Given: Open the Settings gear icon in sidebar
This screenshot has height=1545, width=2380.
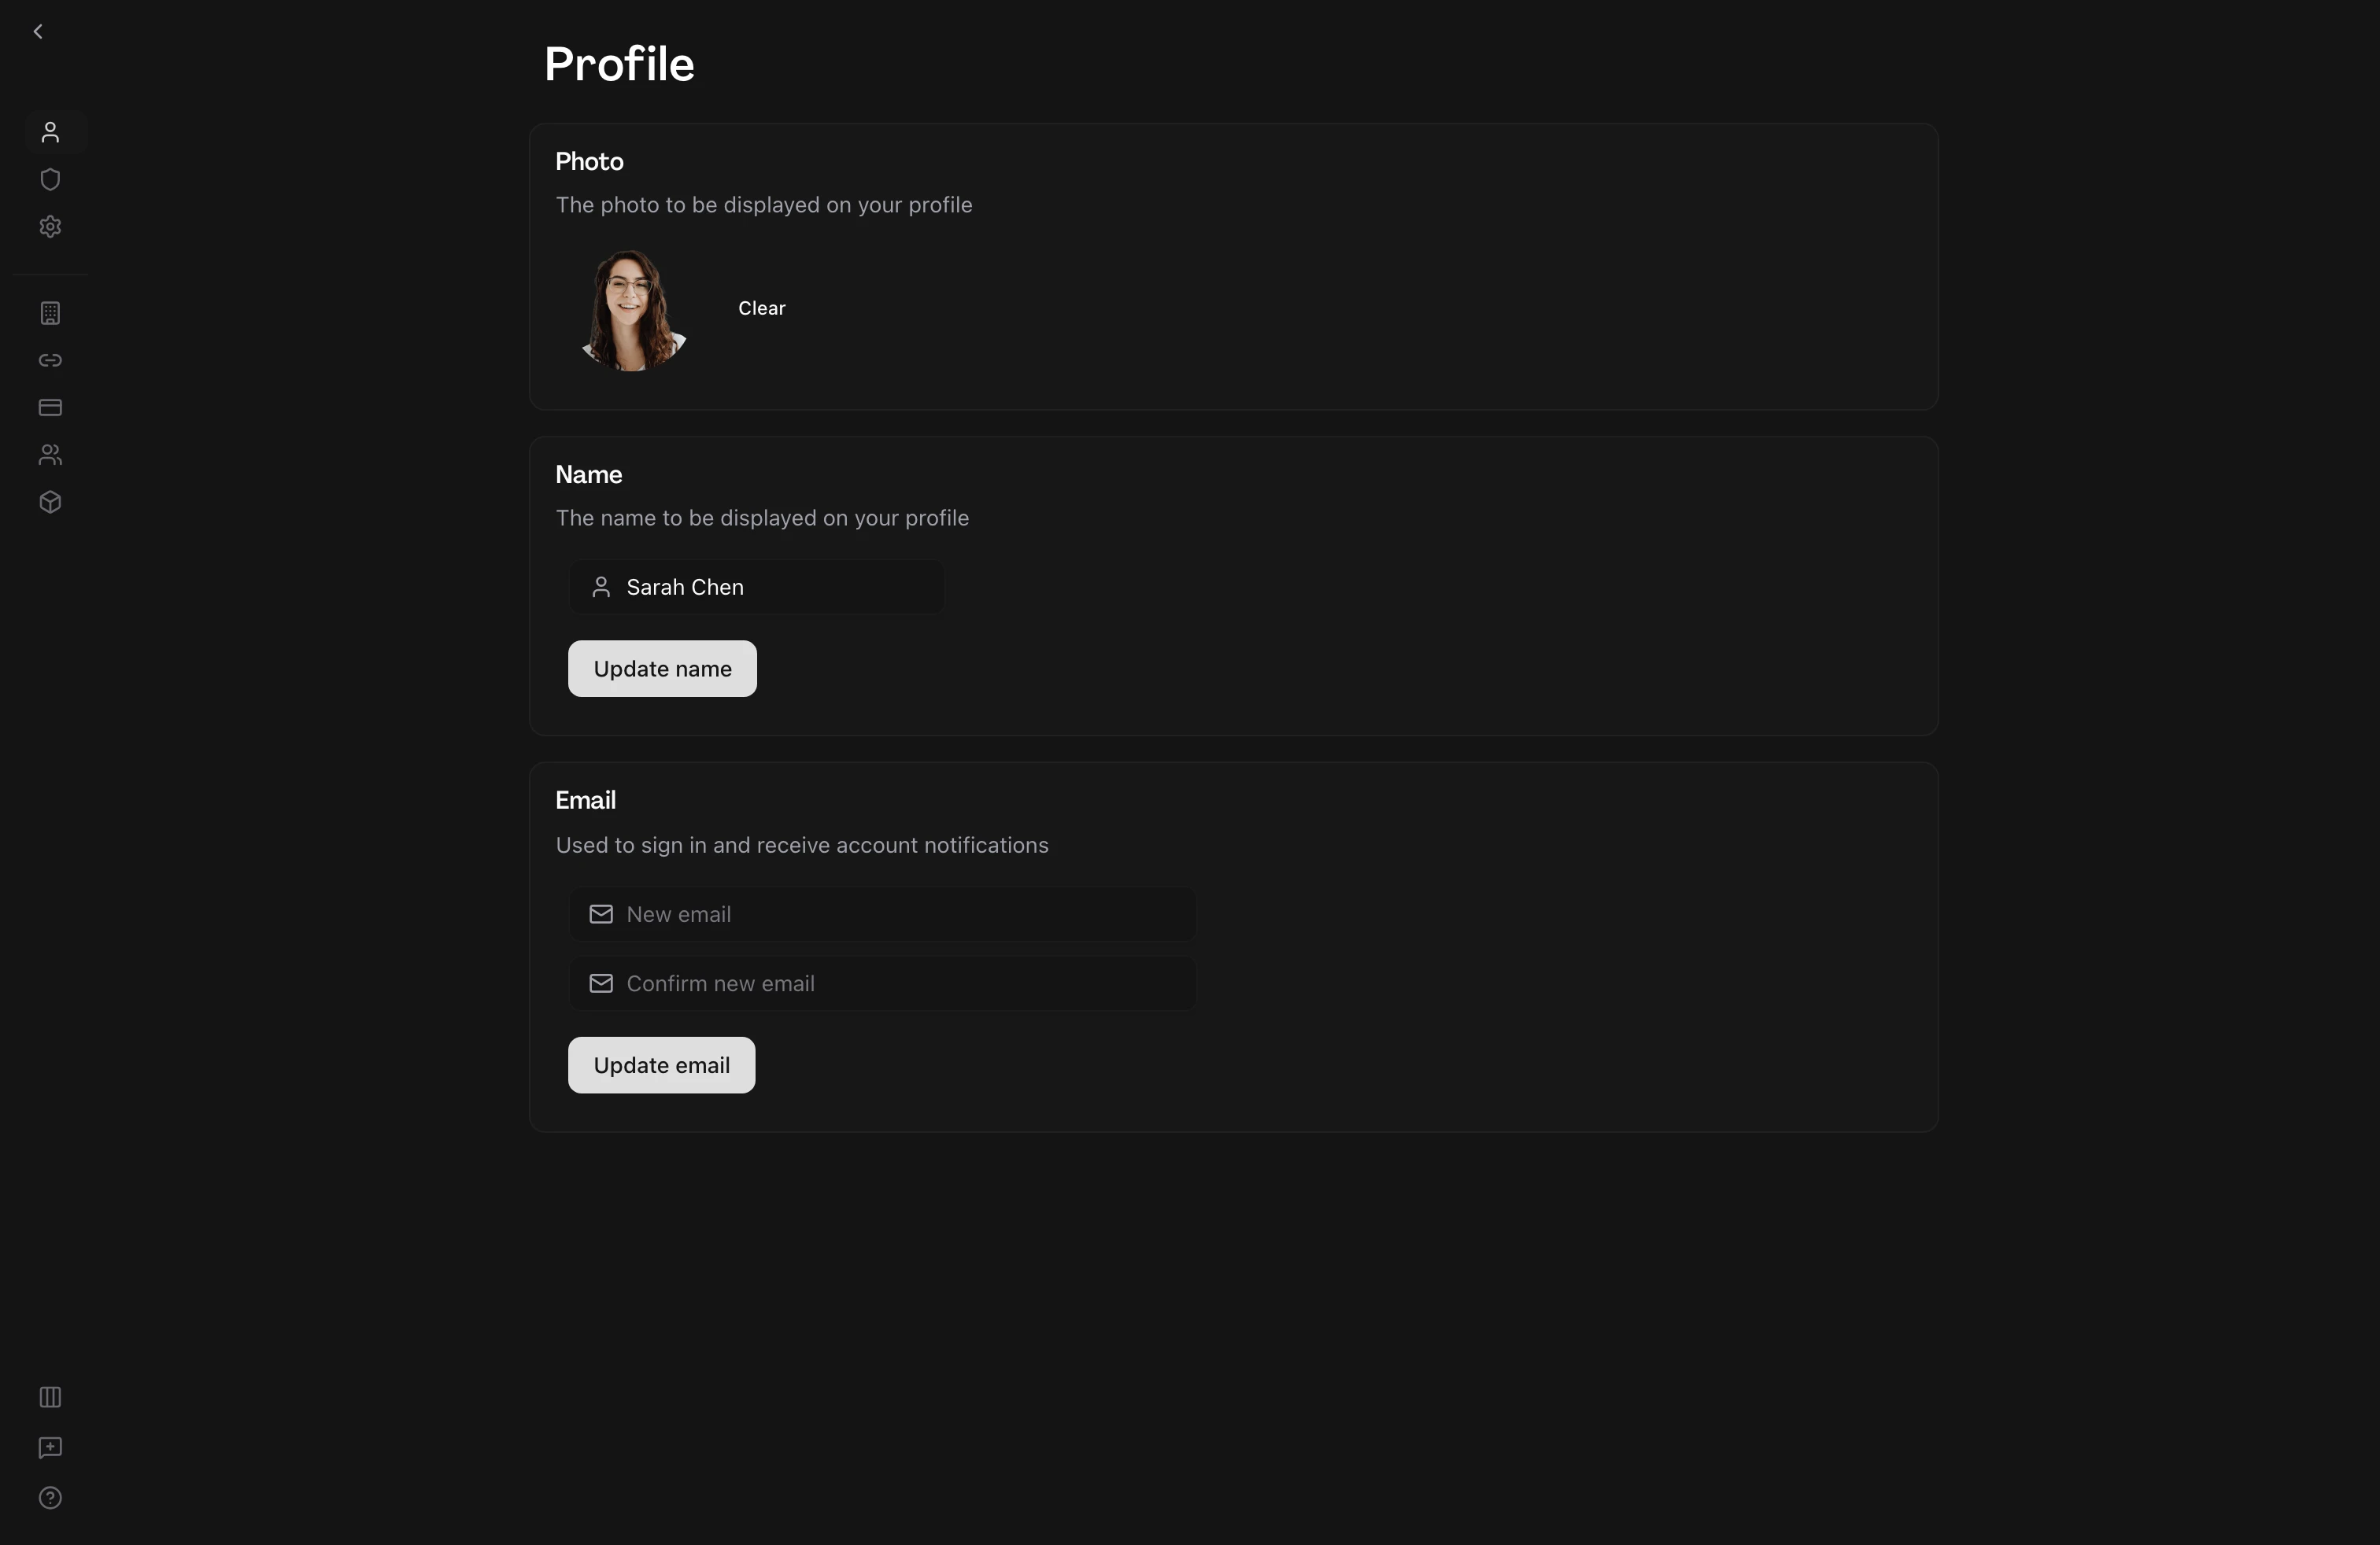Looking at the screenshot, I should 50,227.
